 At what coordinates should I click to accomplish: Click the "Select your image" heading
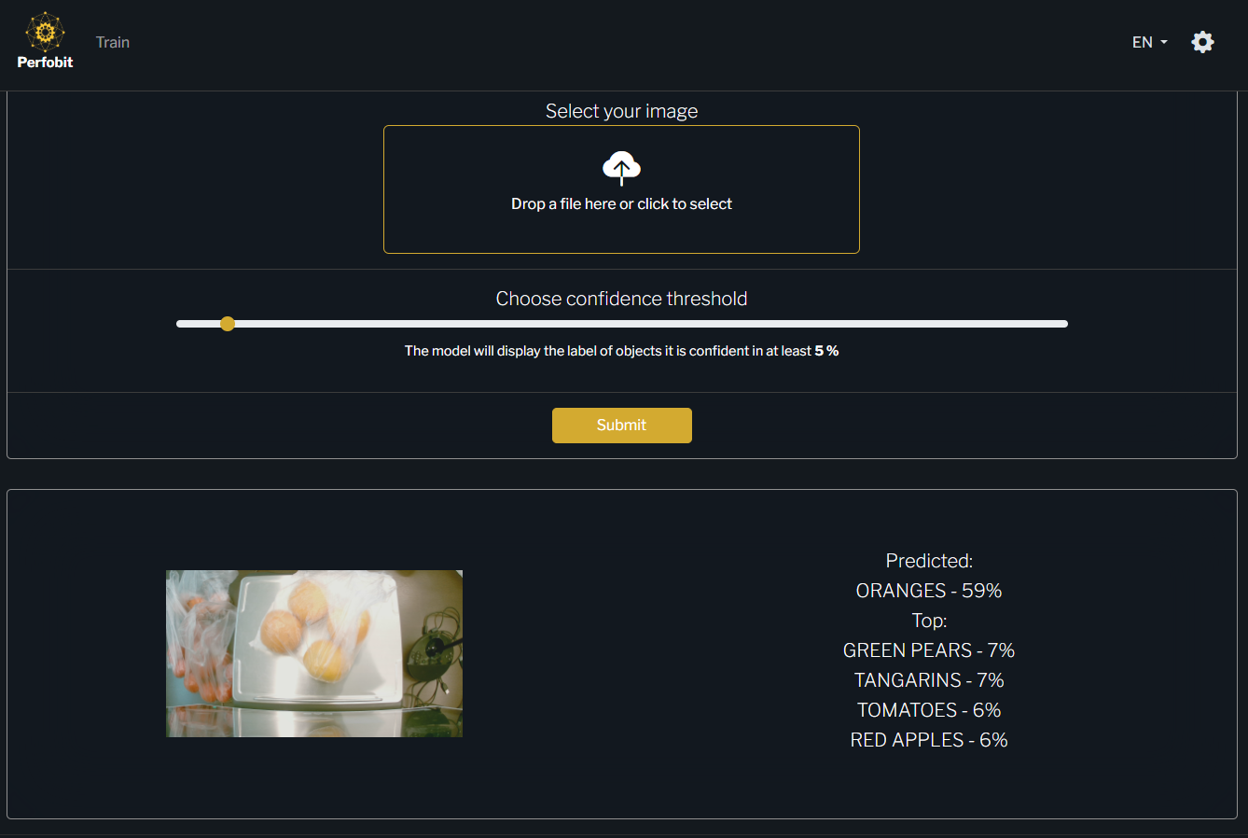621,111
